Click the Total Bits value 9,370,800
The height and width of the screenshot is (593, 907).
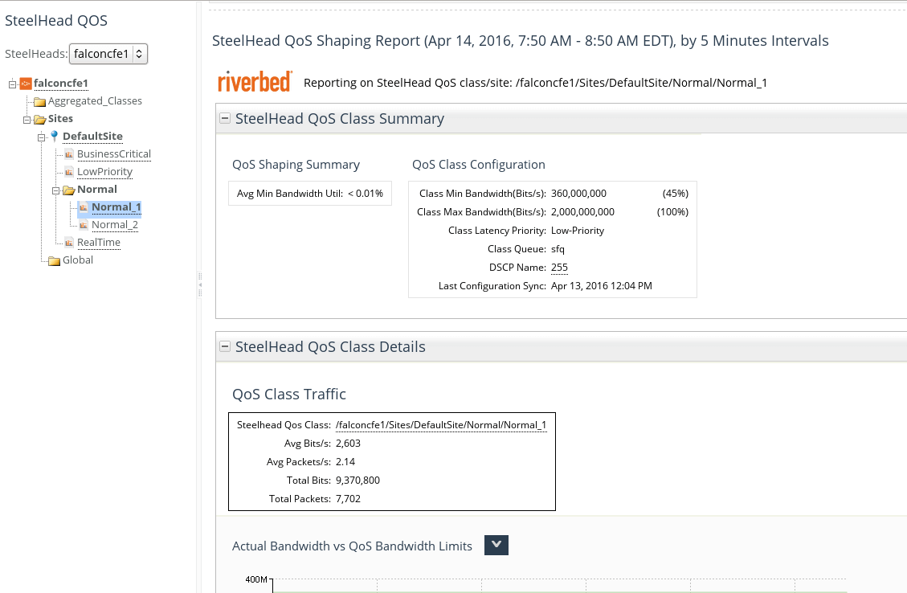click(x=357, y=481)
